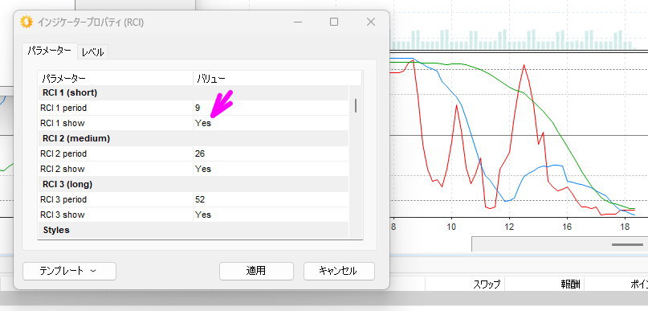Select the Styles group header
648x311 pixels.
(193, 230)
